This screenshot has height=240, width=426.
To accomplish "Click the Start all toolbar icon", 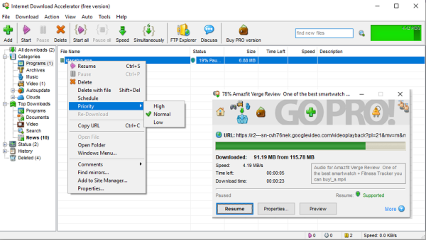I will pos(81,30).
